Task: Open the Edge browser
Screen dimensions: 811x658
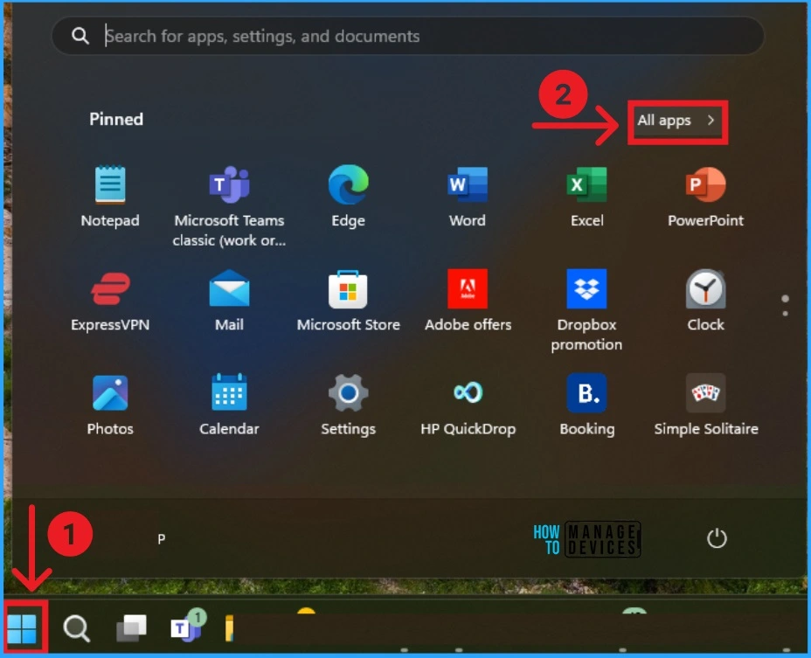Action: pos(348,197)
